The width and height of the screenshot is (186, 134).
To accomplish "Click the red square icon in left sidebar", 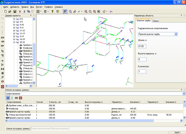I will point(3,86).
